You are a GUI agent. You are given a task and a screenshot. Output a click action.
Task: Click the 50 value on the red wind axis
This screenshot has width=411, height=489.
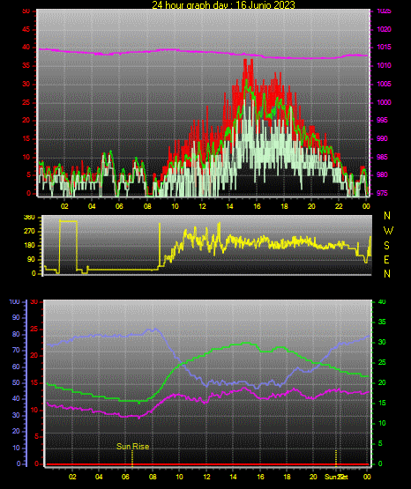pos(26,11)
